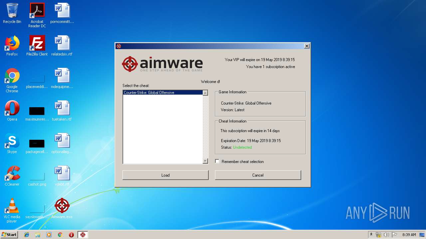Open the media player taskbar icon
This screenshot has height=239, width=426.
(49, 235)
